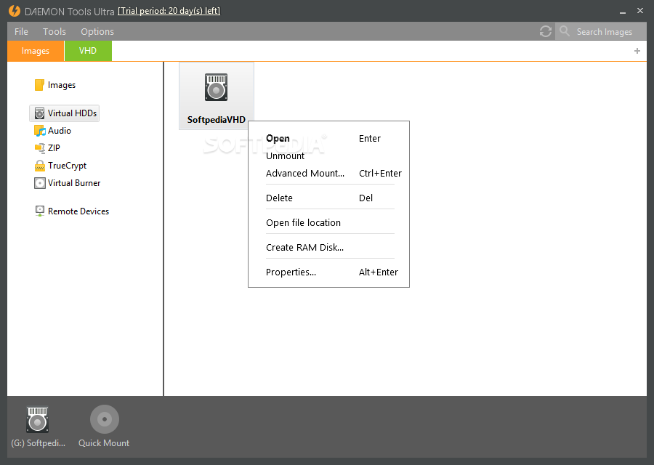Click the refresh catalog icon
654x465 pixels.
click(546, 31)
